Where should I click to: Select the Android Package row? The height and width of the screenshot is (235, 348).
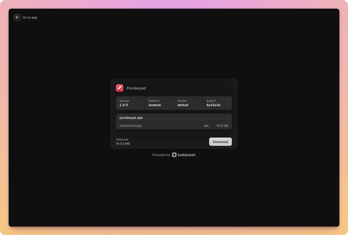158,126
